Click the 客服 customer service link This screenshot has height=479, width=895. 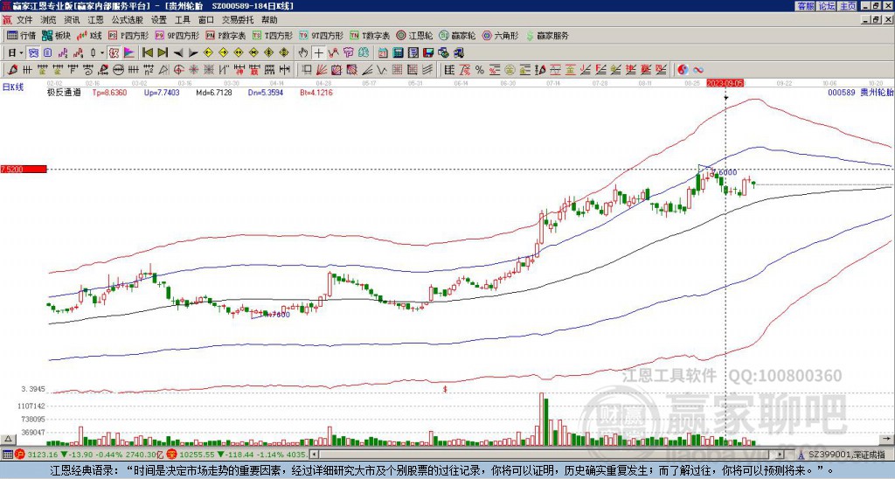click(x=806, y=6)
